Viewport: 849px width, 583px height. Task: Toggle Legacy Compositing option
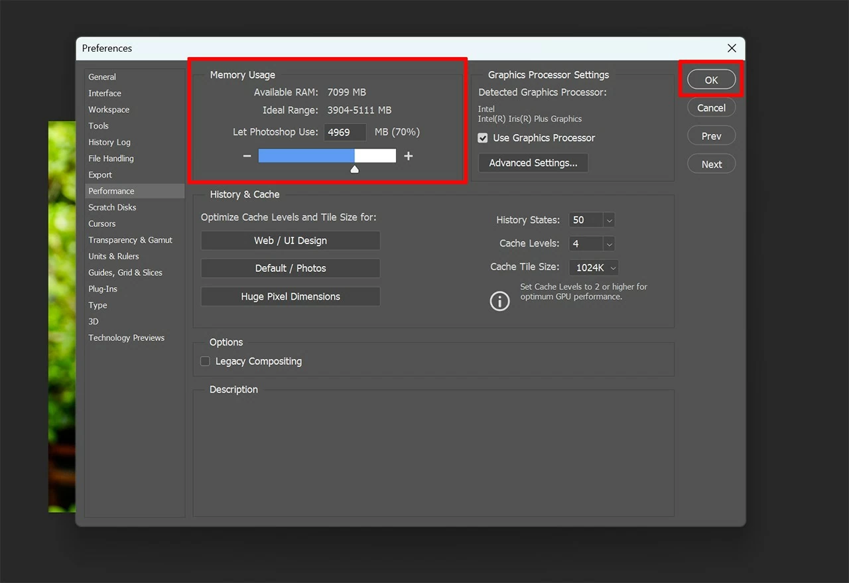click(x=205, y=361)
